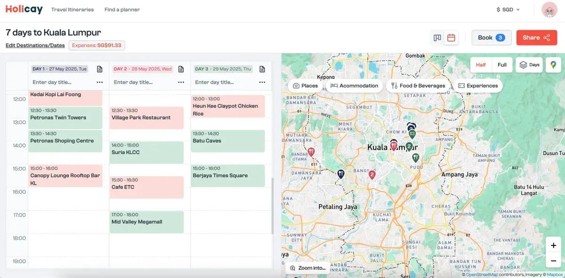
Task: Click the Day 1 notes document icon
Action: click(99, 69)
